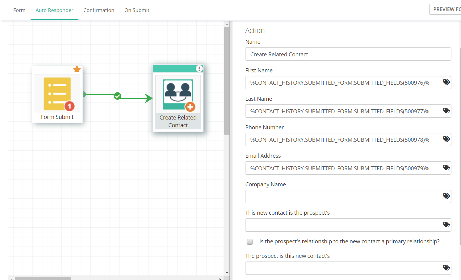The height and width of the screenshot is (280, 461).
Task: Click the canvas scroll up arrow
Action: click(227, 24)
